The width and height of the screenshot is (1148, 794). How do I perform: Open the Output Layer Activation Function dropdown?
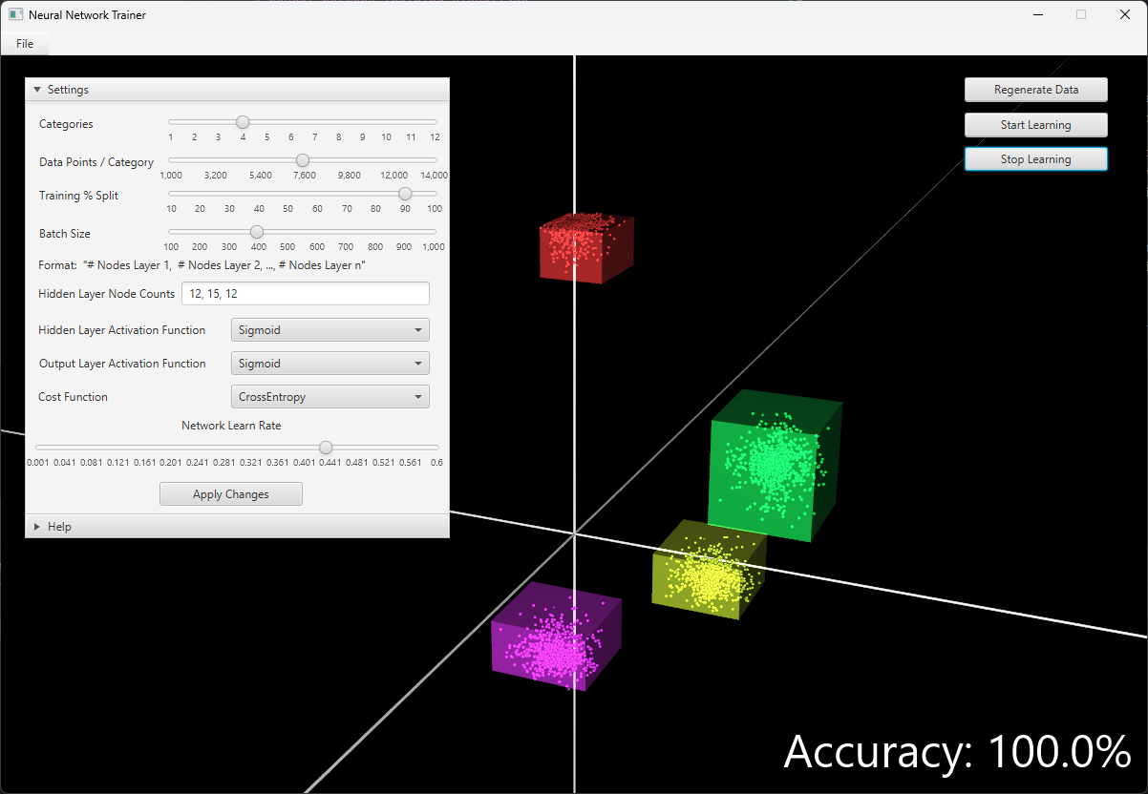pos(330,363)
